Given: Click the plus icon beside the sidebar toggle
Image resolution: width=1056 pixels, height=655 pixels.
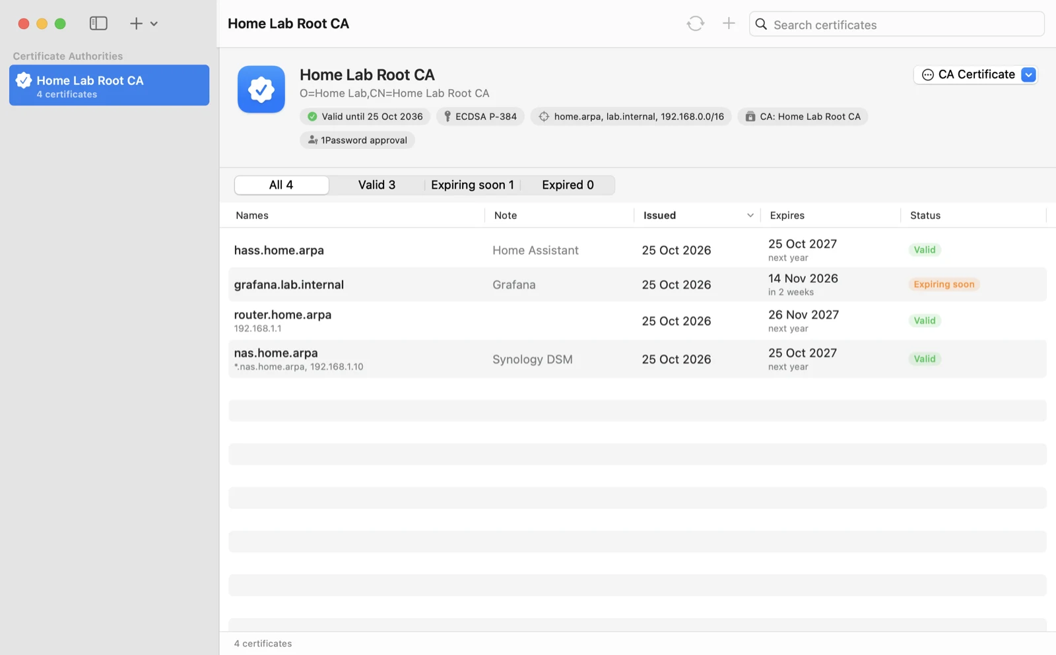Looking at the screenshot, I should coord(136,24).
